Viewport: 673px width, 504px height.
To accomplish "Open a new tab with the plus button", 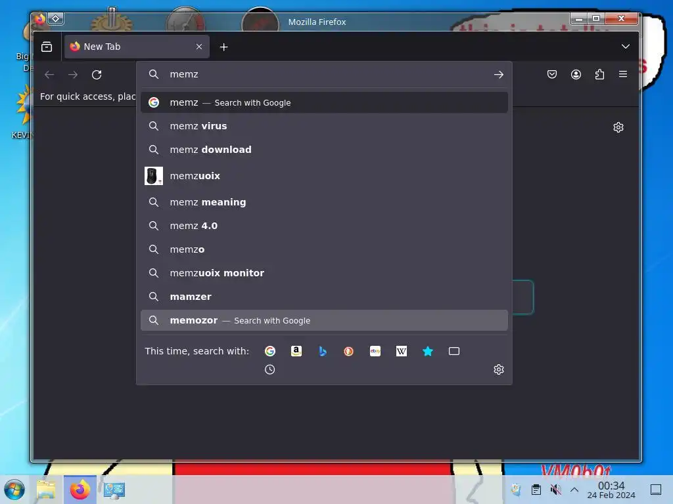I will coord(223,47).
